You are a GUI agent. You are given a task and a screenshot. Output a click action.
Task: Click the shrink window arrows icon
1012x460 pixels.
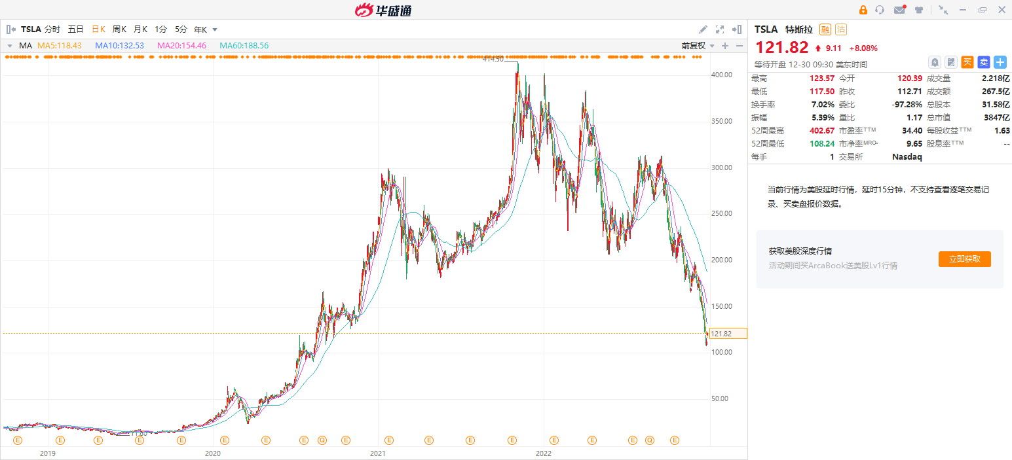(x=943, y=10)
